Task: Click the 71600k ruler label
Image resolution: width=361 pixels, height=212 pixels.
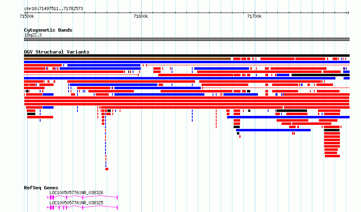Action: coord(141,16)
